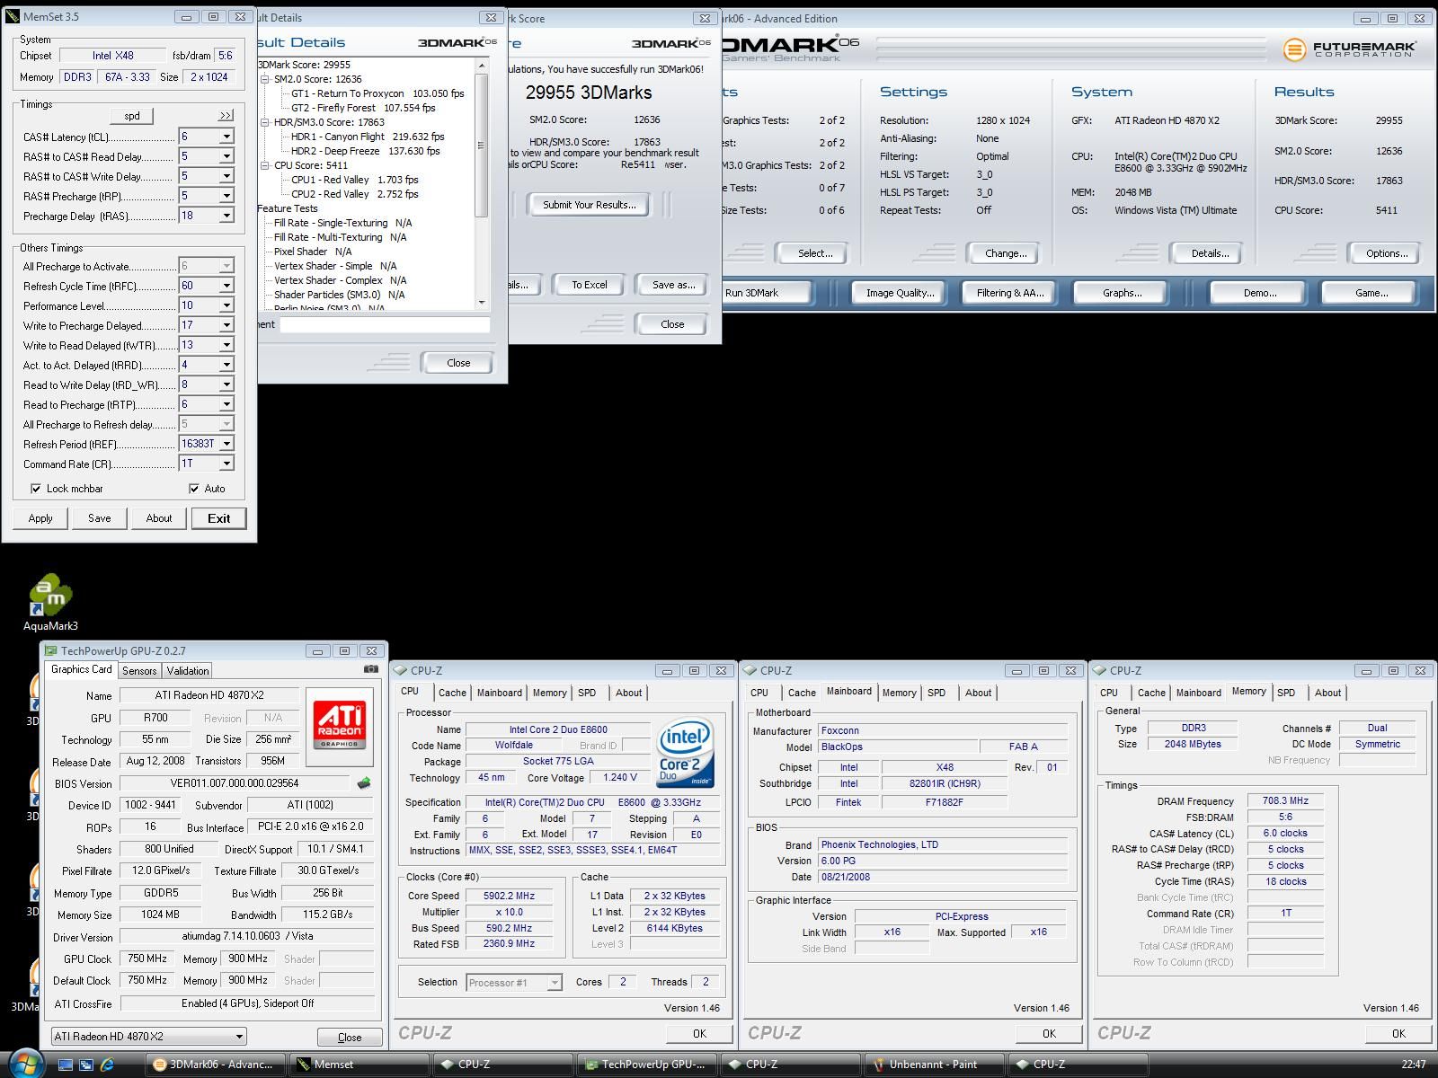Open Cache tab in first CPU-Z window
The image size is (1438, 1078).
[452, 693]
